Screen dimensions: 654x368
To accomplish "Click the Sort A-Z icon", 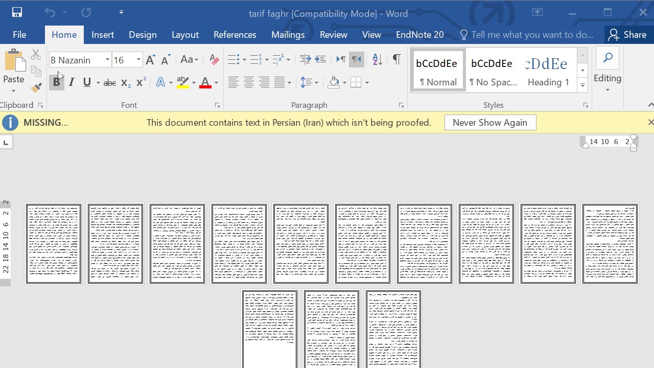I will click(377, 60).
